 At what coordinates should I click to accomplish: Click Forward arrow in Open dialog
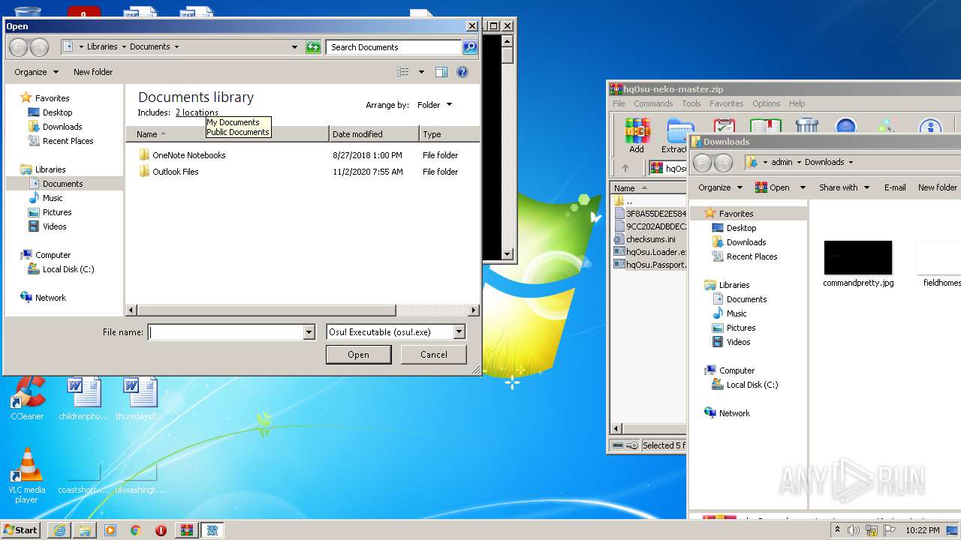(x=39, y=47)
